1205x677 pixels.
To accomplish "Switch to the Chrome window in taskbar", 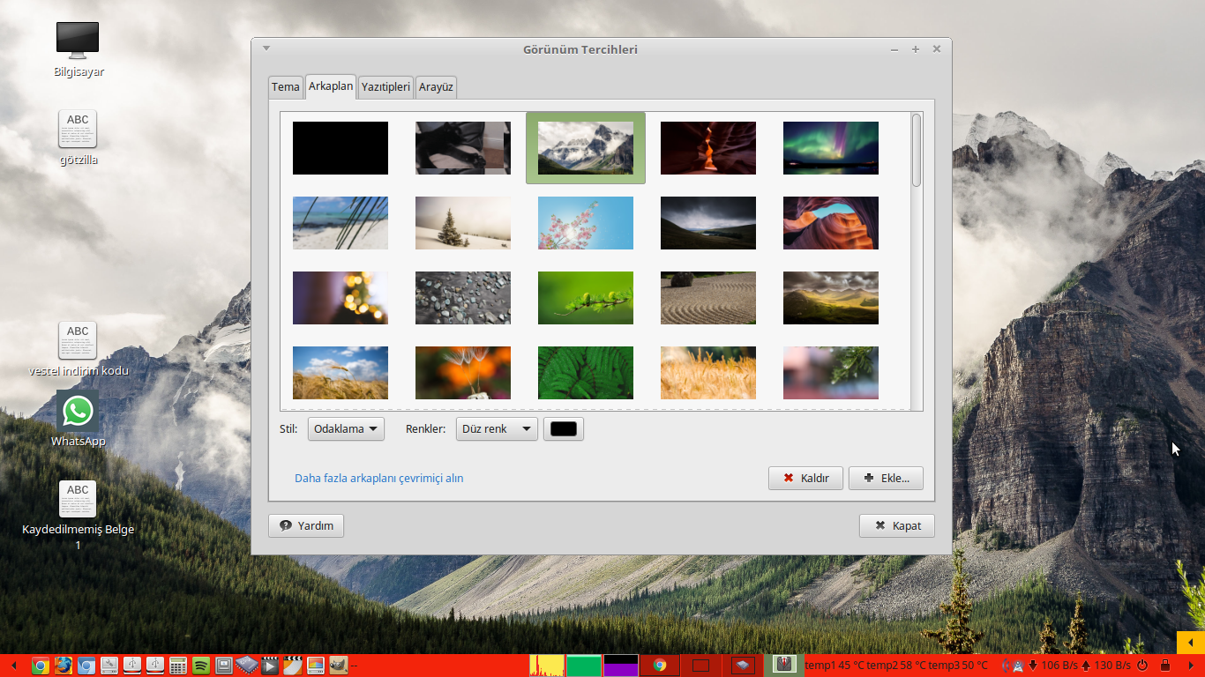I will point(659,666).
